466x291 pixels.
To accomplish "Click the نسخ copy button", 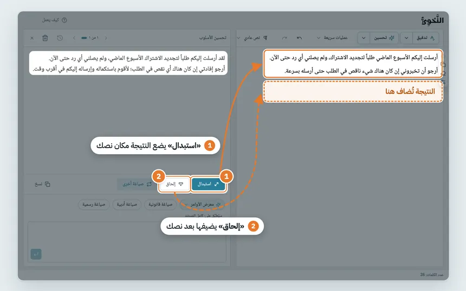I will [42, 184].
